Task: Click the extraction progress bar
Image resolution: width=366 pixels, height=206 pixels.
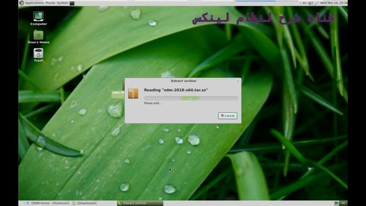Action: [x=191, y=98]
